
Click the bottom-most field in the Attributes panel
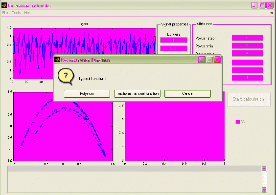pos(247,78)
